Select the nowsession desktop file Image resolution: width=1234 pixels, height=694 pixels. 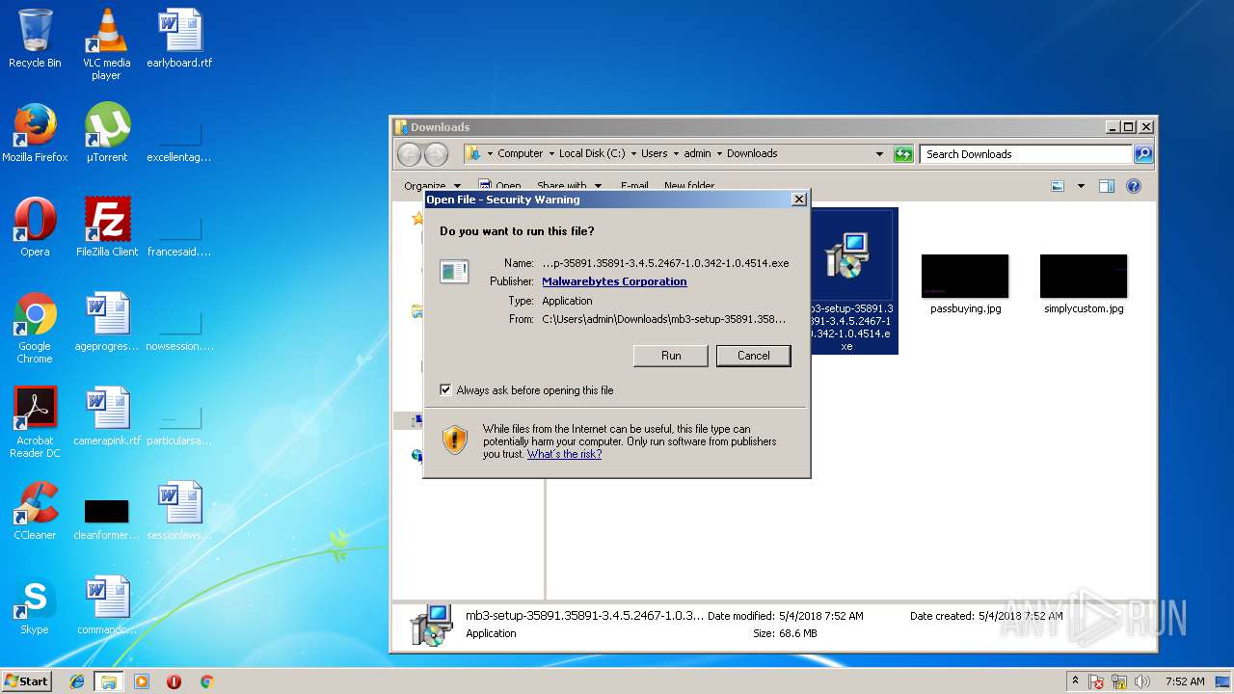pos(179,330)
